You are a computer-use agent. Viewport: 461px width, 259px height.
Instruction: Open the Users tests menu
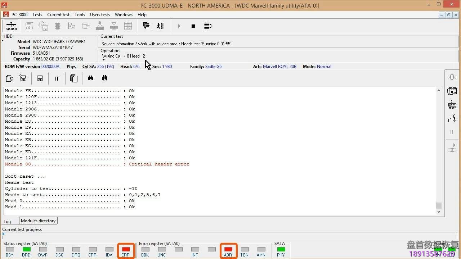pos(100,15)
